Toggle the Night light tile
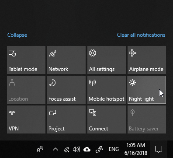The image size is (173, 158). tap(147, 90)
